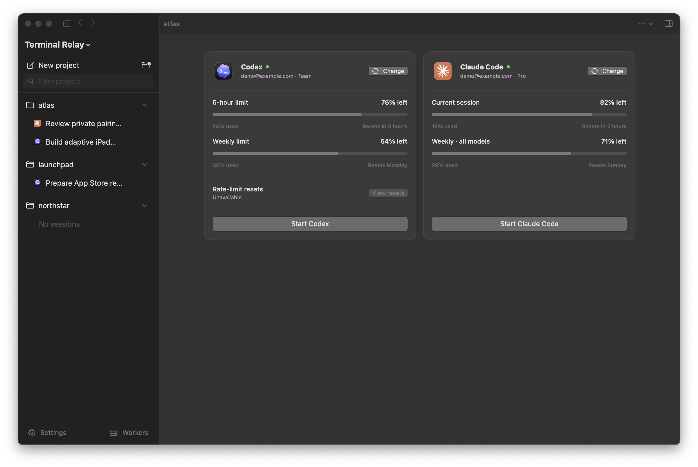Click refresh arrows icon in Codex Change

point(375,71)
